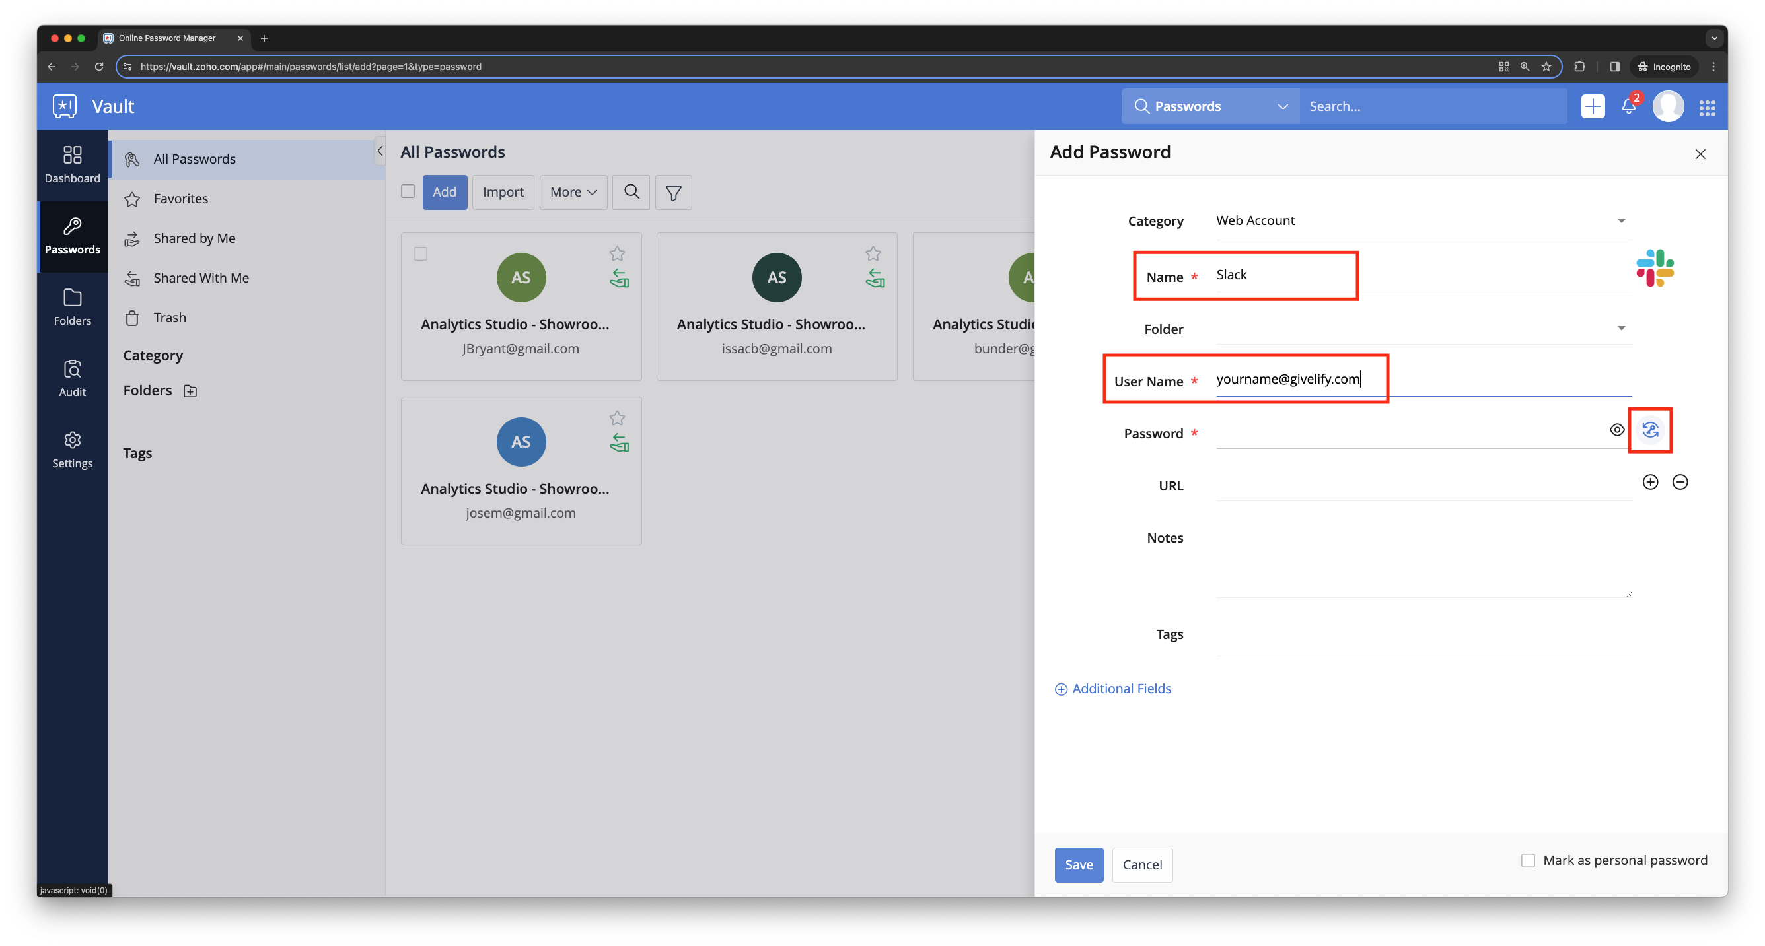The image size is (1765, 946).
Task: Open the browser tab list chevron
Action: coord(1714,38)
